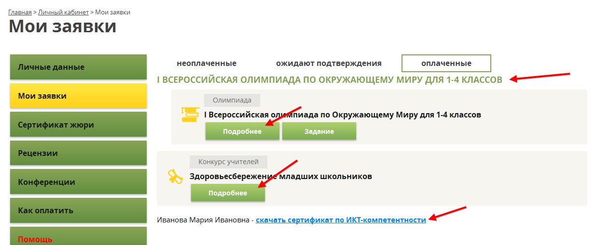Click the name Иванова Мария Ивановна
Image resolution: width=596 pixels, height=245 pixels.
[x=203, y=220]
